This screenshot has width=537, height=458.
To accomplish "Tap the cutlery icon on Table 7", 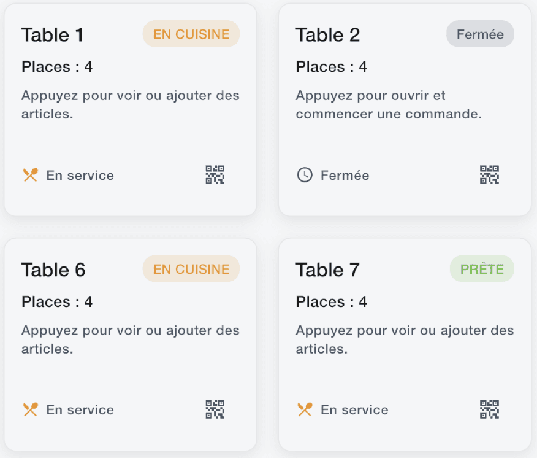I will (x=303, y=409).
